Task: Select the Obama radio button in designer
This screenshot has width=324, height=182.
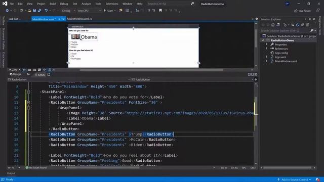Action: tap(70, 34)
